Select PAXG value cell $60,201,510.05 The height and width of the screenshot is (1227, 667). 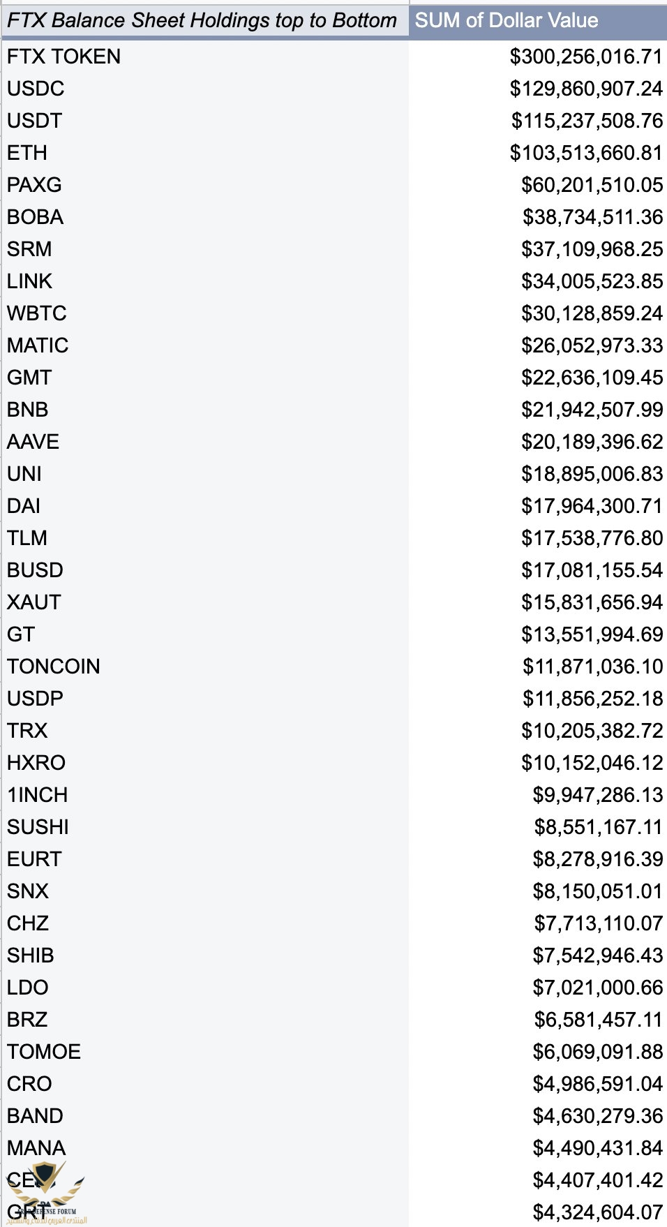592,185
